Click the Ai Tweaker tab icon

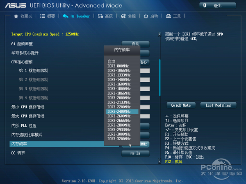coord(66,16)
